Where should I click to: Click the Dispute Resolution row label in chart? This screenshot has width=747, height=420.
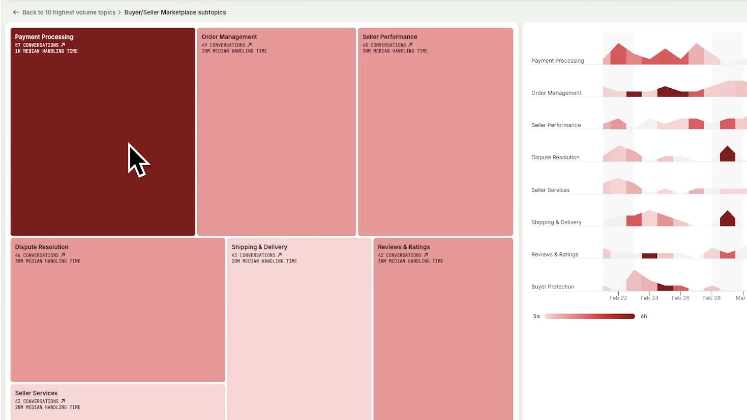pyautogui.click(x=555, y=157)
